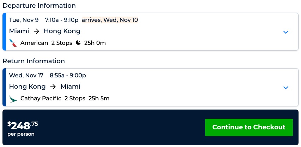
Task: Click the 25h 0m duration text
Action: click(95, 43)
